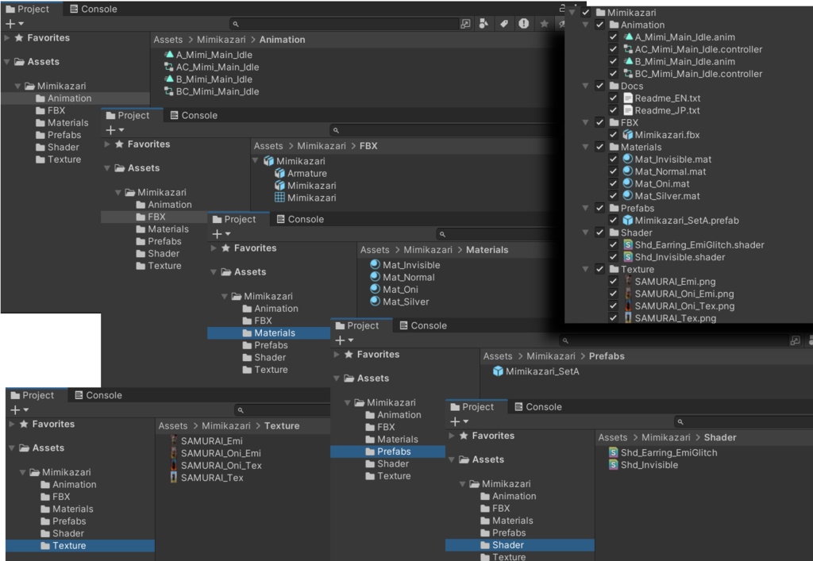Click Mat_Oni.mat material icon in import list
813x561 pixels.
[x=628, y=183]
